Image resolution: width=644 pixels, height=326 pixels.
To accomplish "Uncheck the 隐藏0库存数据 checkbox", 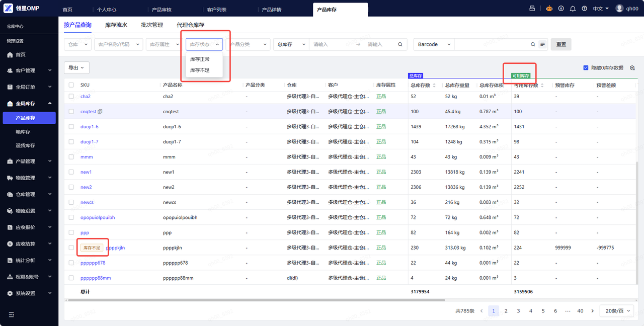I will [x=586, y=68].
